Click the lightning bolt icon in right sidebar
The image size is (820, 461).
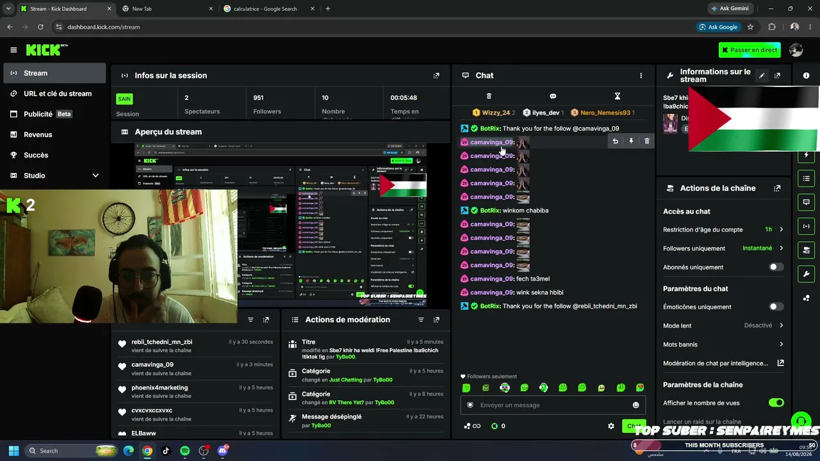click(x=806, y=155)
